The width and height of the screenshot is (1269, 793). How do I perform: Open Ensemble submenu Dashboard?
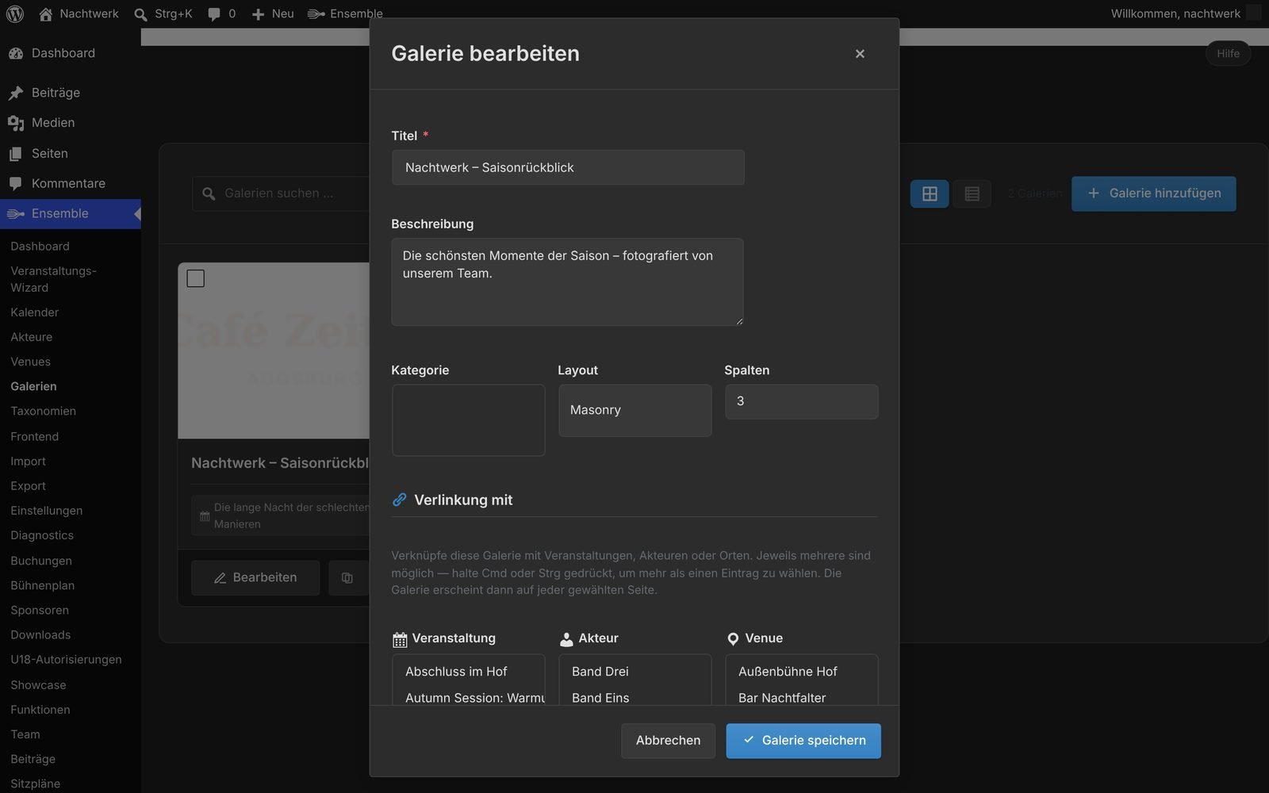[40, 247]
